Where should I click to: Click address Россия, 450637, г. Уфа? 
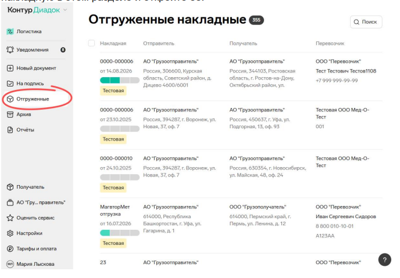click(x=260, y=123)
